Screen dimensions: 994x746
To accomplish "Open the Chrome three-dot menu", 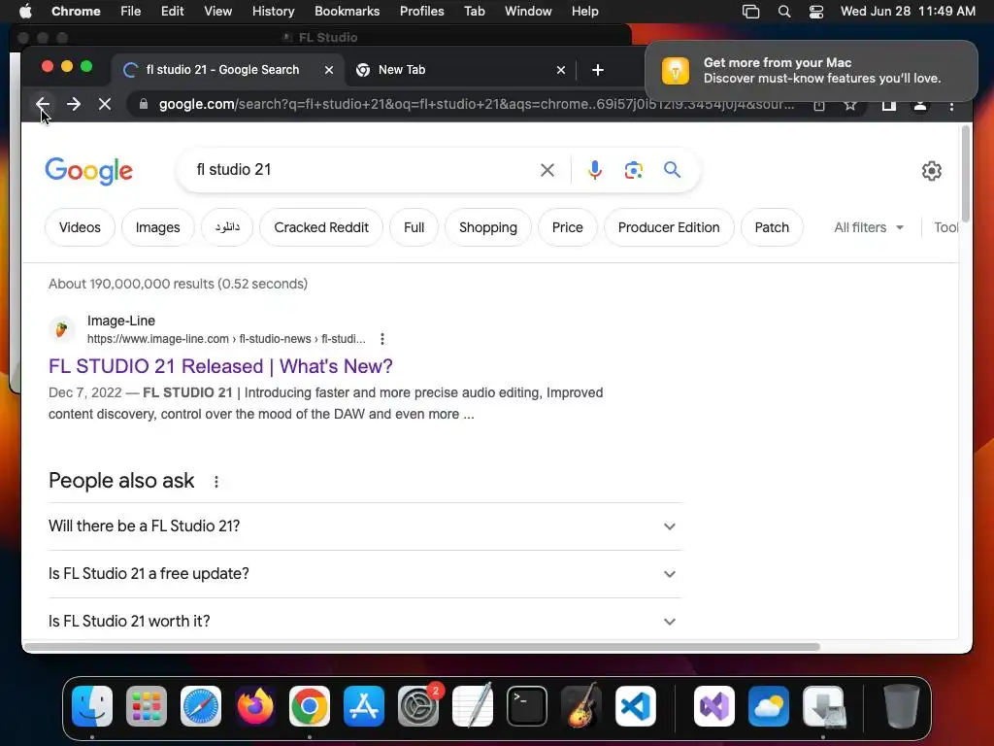I will pos(951,105).
